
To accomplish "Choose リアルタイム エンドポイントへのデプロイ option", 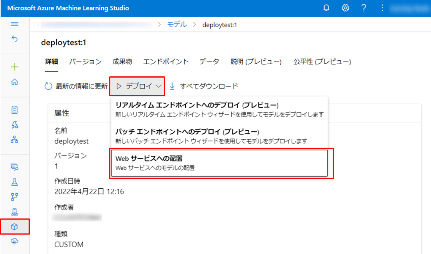I will 219,109.
